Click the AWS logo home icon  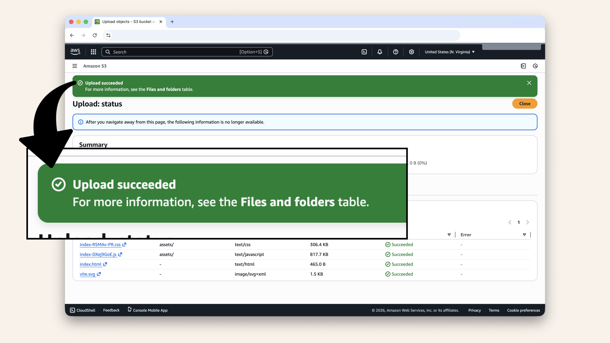coord(75,51)
